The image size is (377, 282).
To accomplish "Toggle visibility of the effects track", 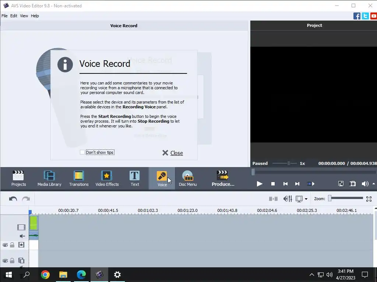I will (x=5, y=245).
